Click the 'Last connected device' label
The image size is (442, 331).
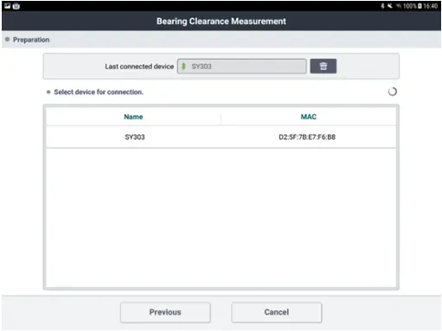pos(139,67)
